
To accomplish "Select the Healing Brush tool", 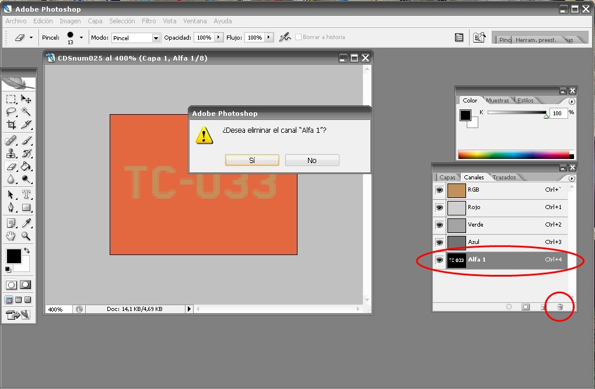I will pyautogui.click(x=11, y=141).
